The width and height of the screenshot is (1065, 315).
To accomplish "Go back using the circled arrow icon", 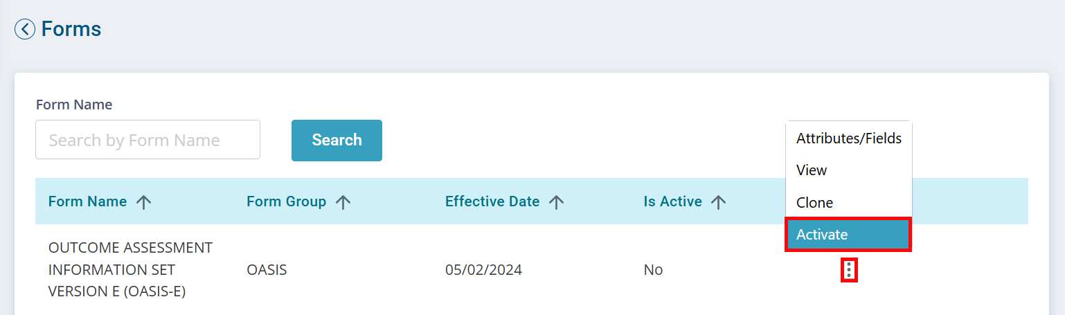I will [25, 30].
